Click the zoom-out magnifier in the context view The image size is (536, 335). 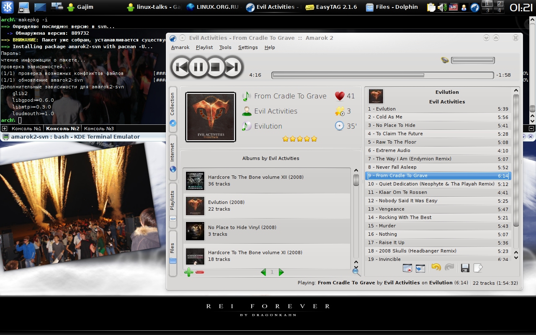point(356,272)
